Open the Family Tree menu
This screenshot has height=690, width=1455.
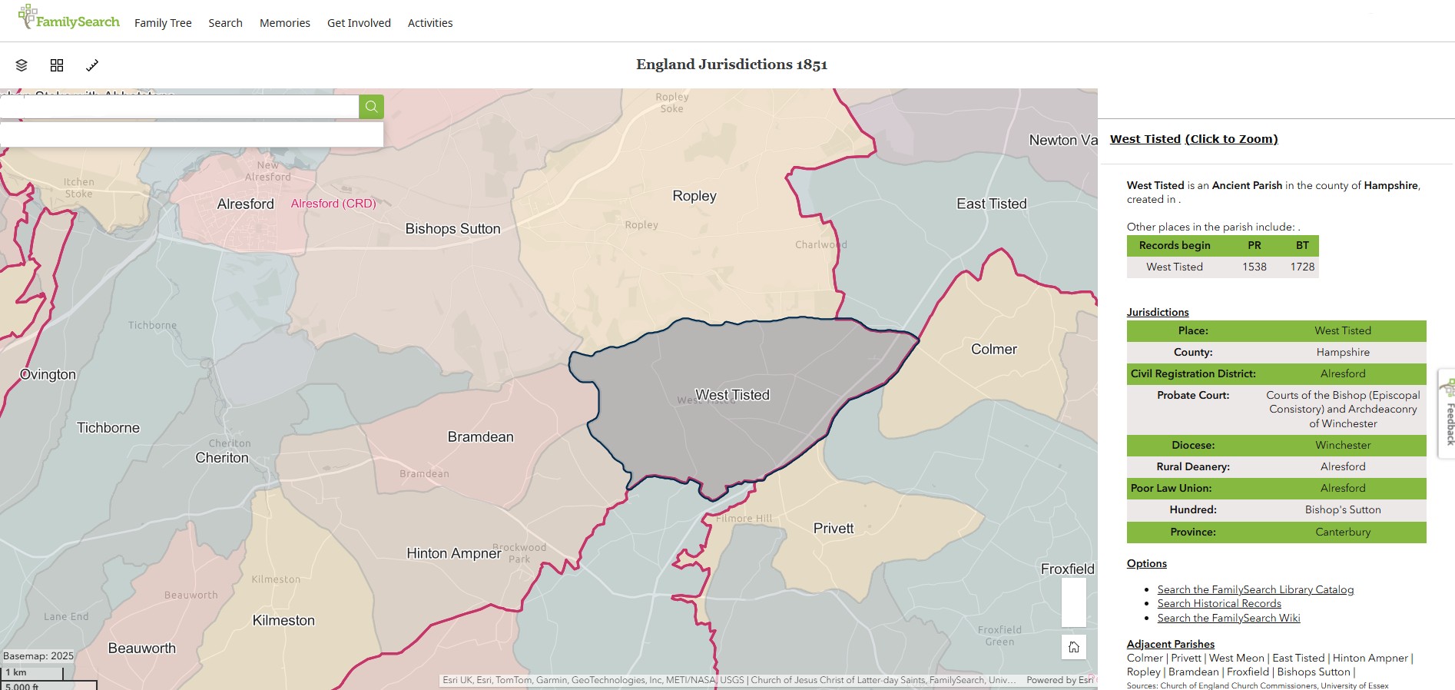[x=163, y=23]
